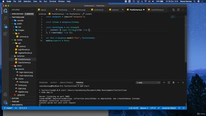Change encoding via UTF-8

point(153,108)
